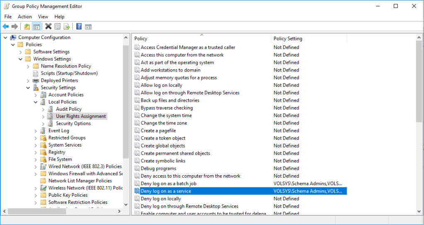
Task: Toggle the Show/Hide Console Tree icon
Action: [x=36, y=27]
